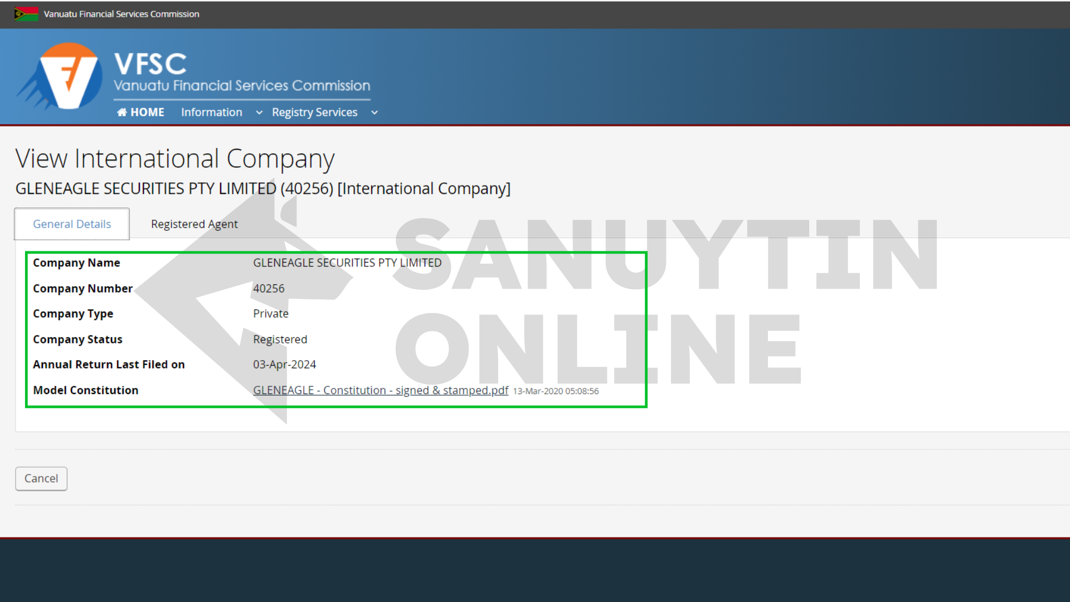
Task: Open GLENEAGLE Constitution signed & stamped PDF link
Action: point(381,390)
